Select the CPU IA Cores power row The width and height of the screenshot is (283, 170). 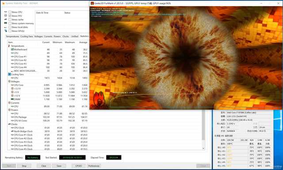pos(48,120)
